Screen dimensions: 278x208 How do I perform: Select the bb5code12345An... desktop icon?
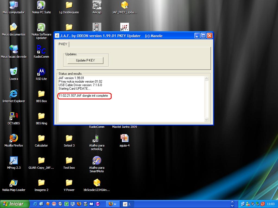97,185
